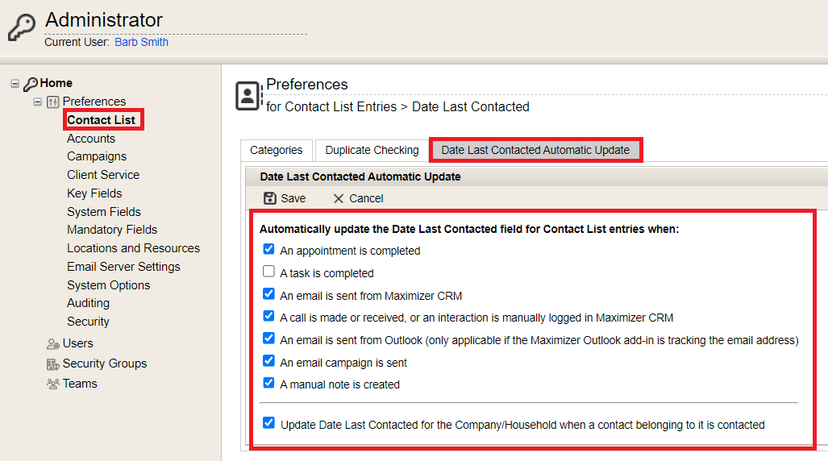Click the Save floppy disk icon

point(270,198)
